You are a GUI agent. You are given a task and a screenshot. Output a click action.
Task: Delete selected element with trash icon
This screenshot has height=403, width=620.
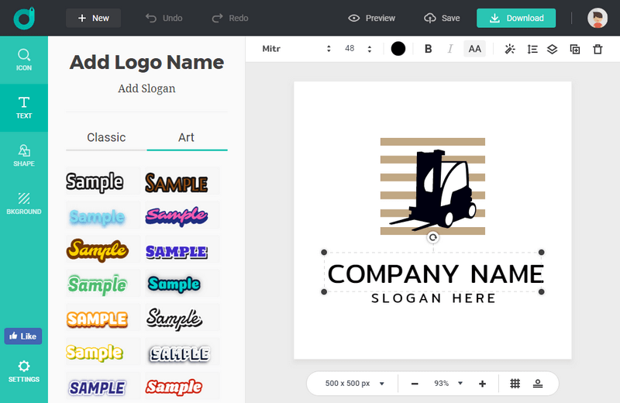(x=597, y=49)
